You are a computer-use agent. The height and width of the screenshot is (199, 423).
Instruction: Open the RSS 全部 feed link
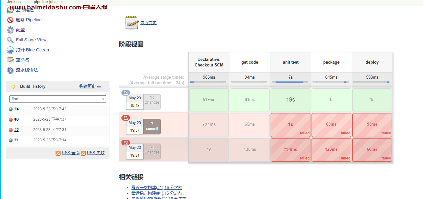(71, 153)
